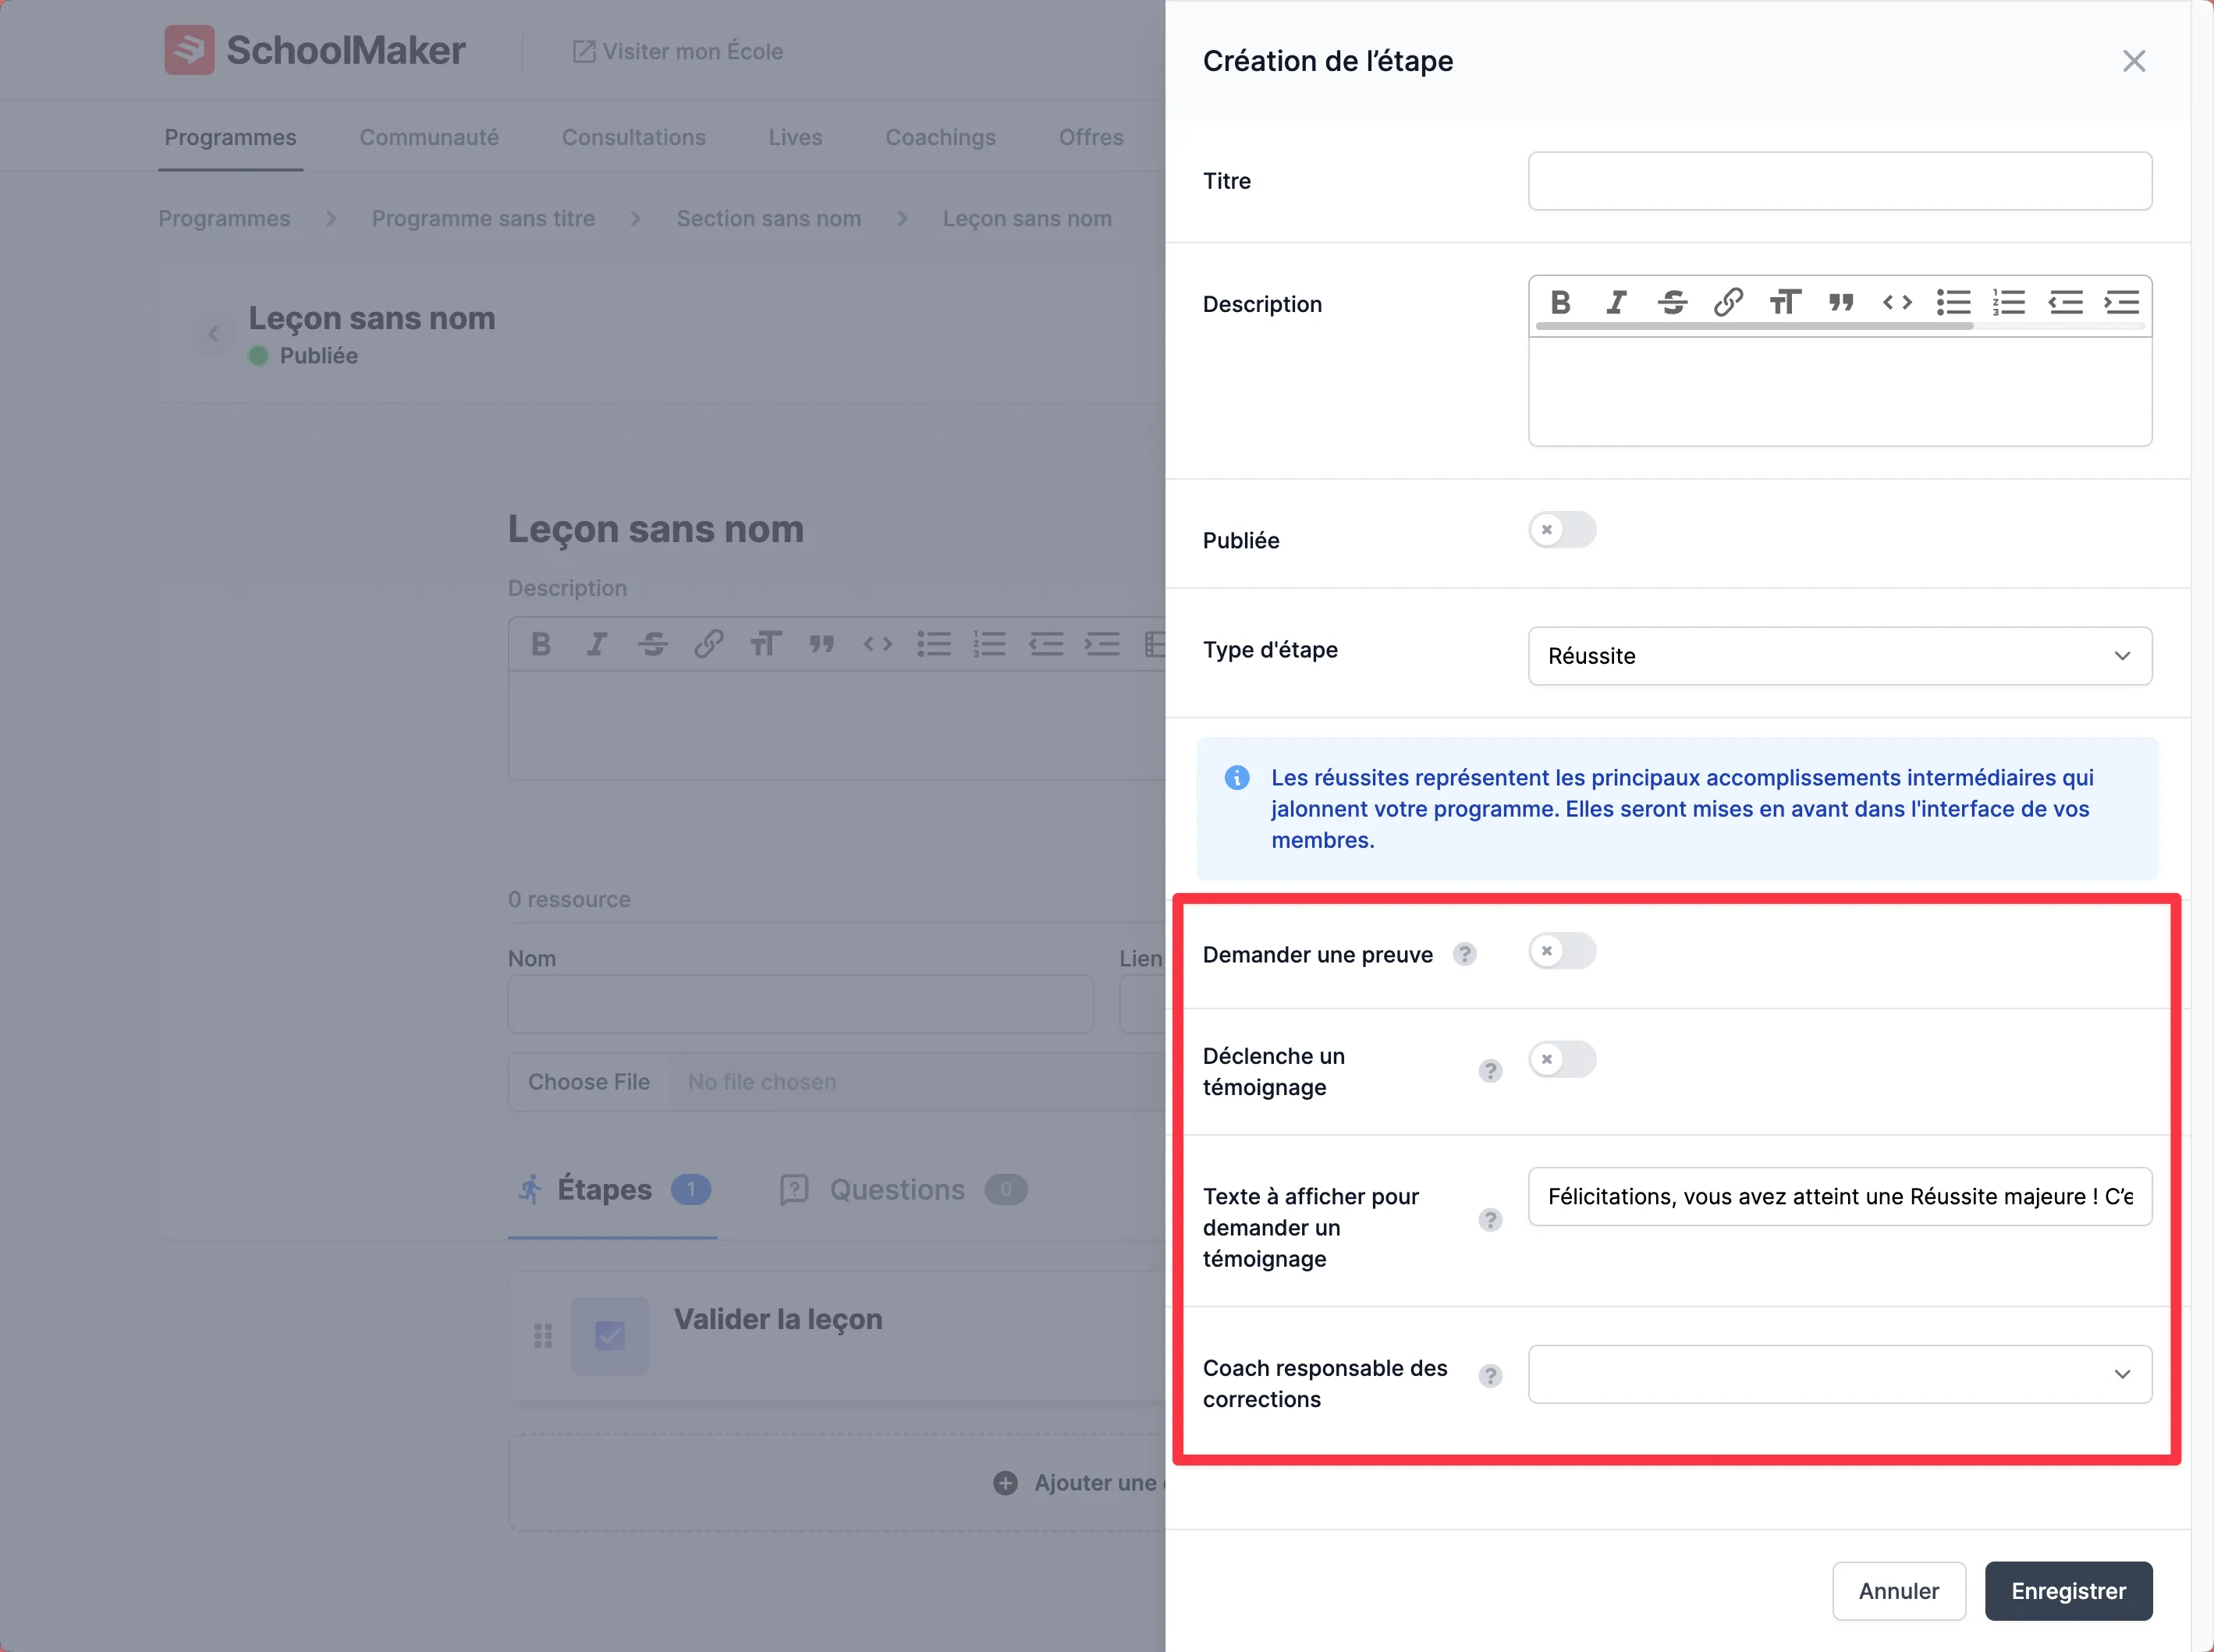The width and height of the screenshot is (2214, 1652).
Task: Click italic icon in lesson description editor
Action: (597, 644)
